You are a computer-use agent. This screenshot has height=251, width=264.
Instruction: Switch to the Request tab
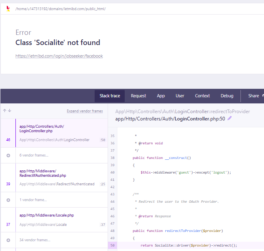coord(138,96)
